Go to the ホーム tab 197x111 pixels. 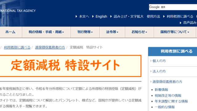(x=10, y=32)
